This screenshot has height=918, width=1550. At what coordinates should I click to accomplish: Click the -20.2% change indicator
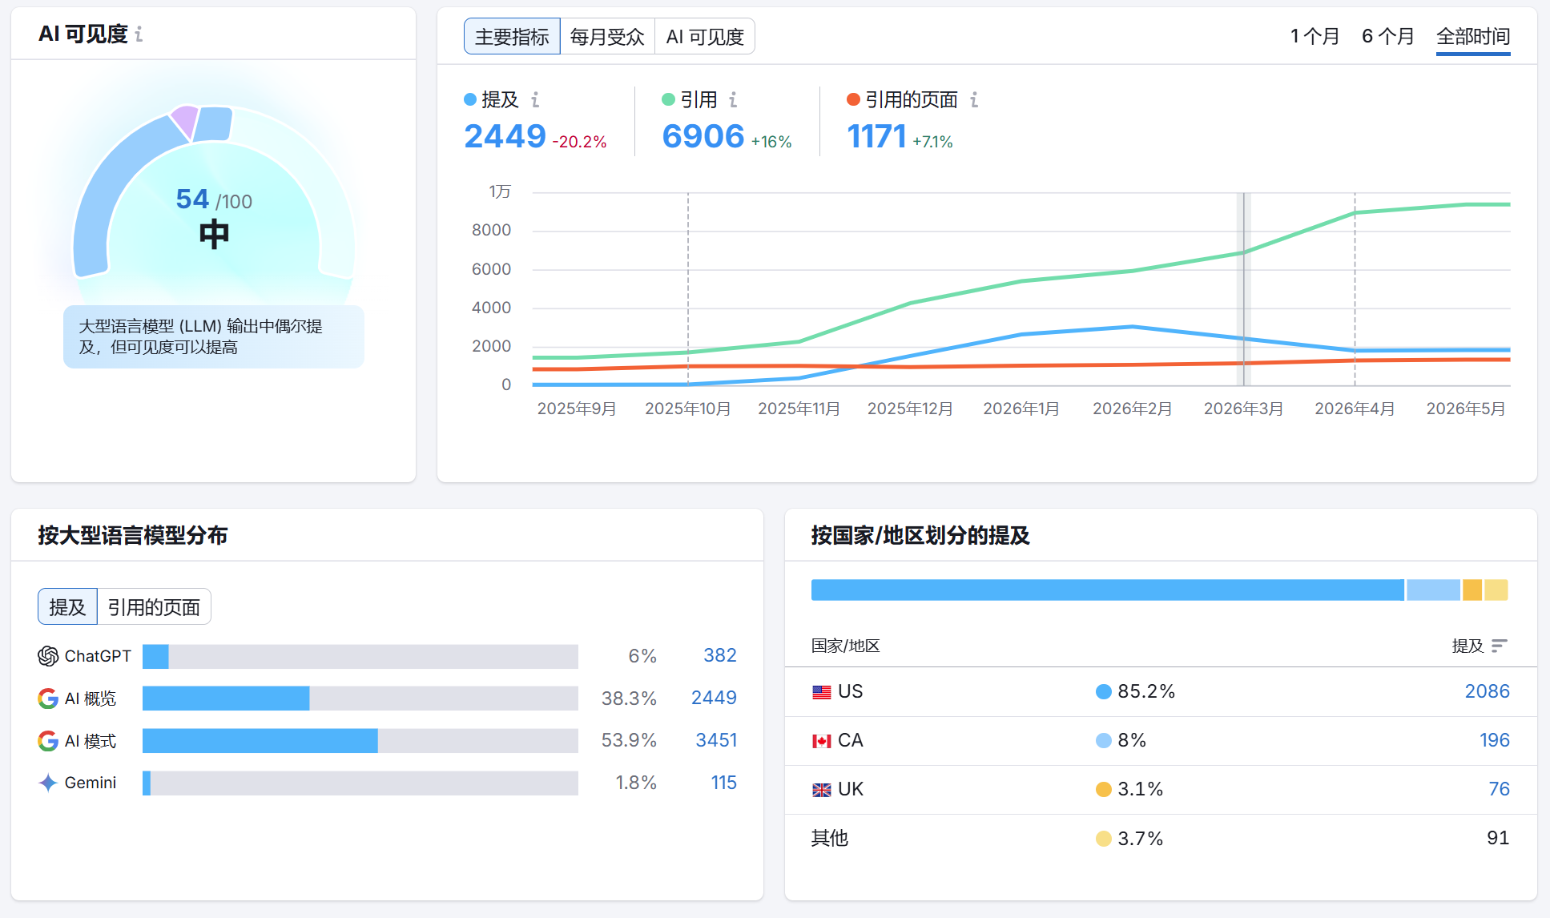pyautogui.click(x=580, y=142)
